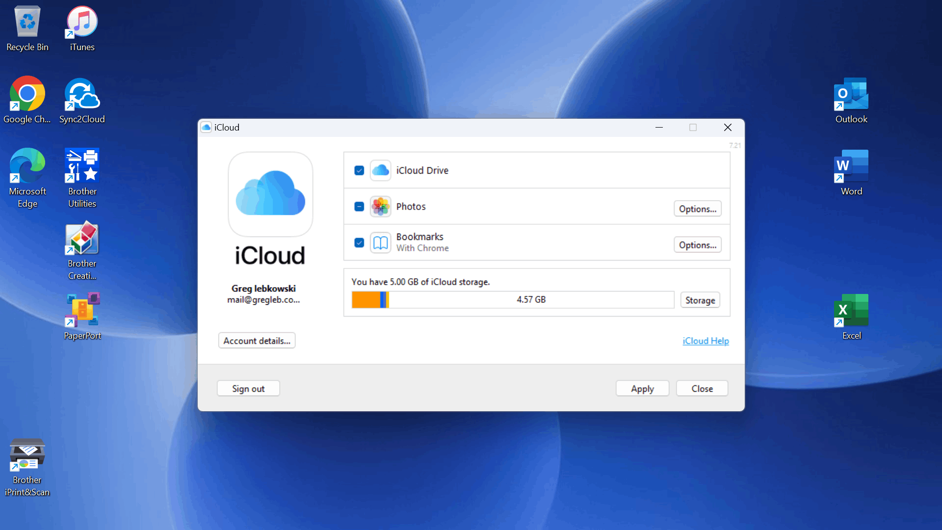The height and width of the screenshot is (530, 942).
Task: Sign out of iCloud
Action: tap(248, 389)
